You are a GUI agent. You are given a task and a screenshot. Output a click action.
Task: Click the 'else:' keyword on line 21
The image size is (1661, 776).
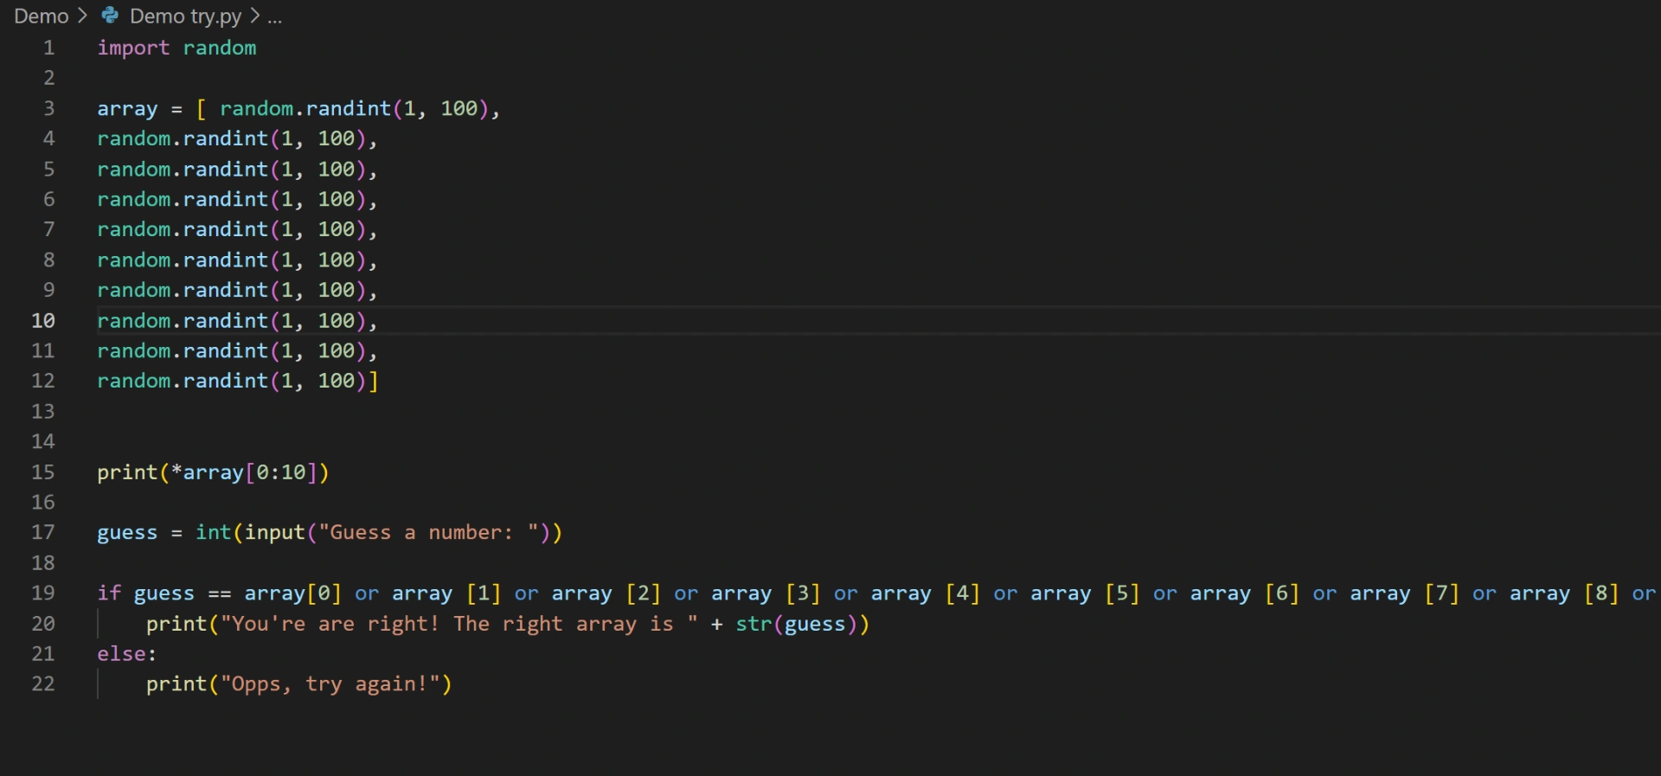126,654
